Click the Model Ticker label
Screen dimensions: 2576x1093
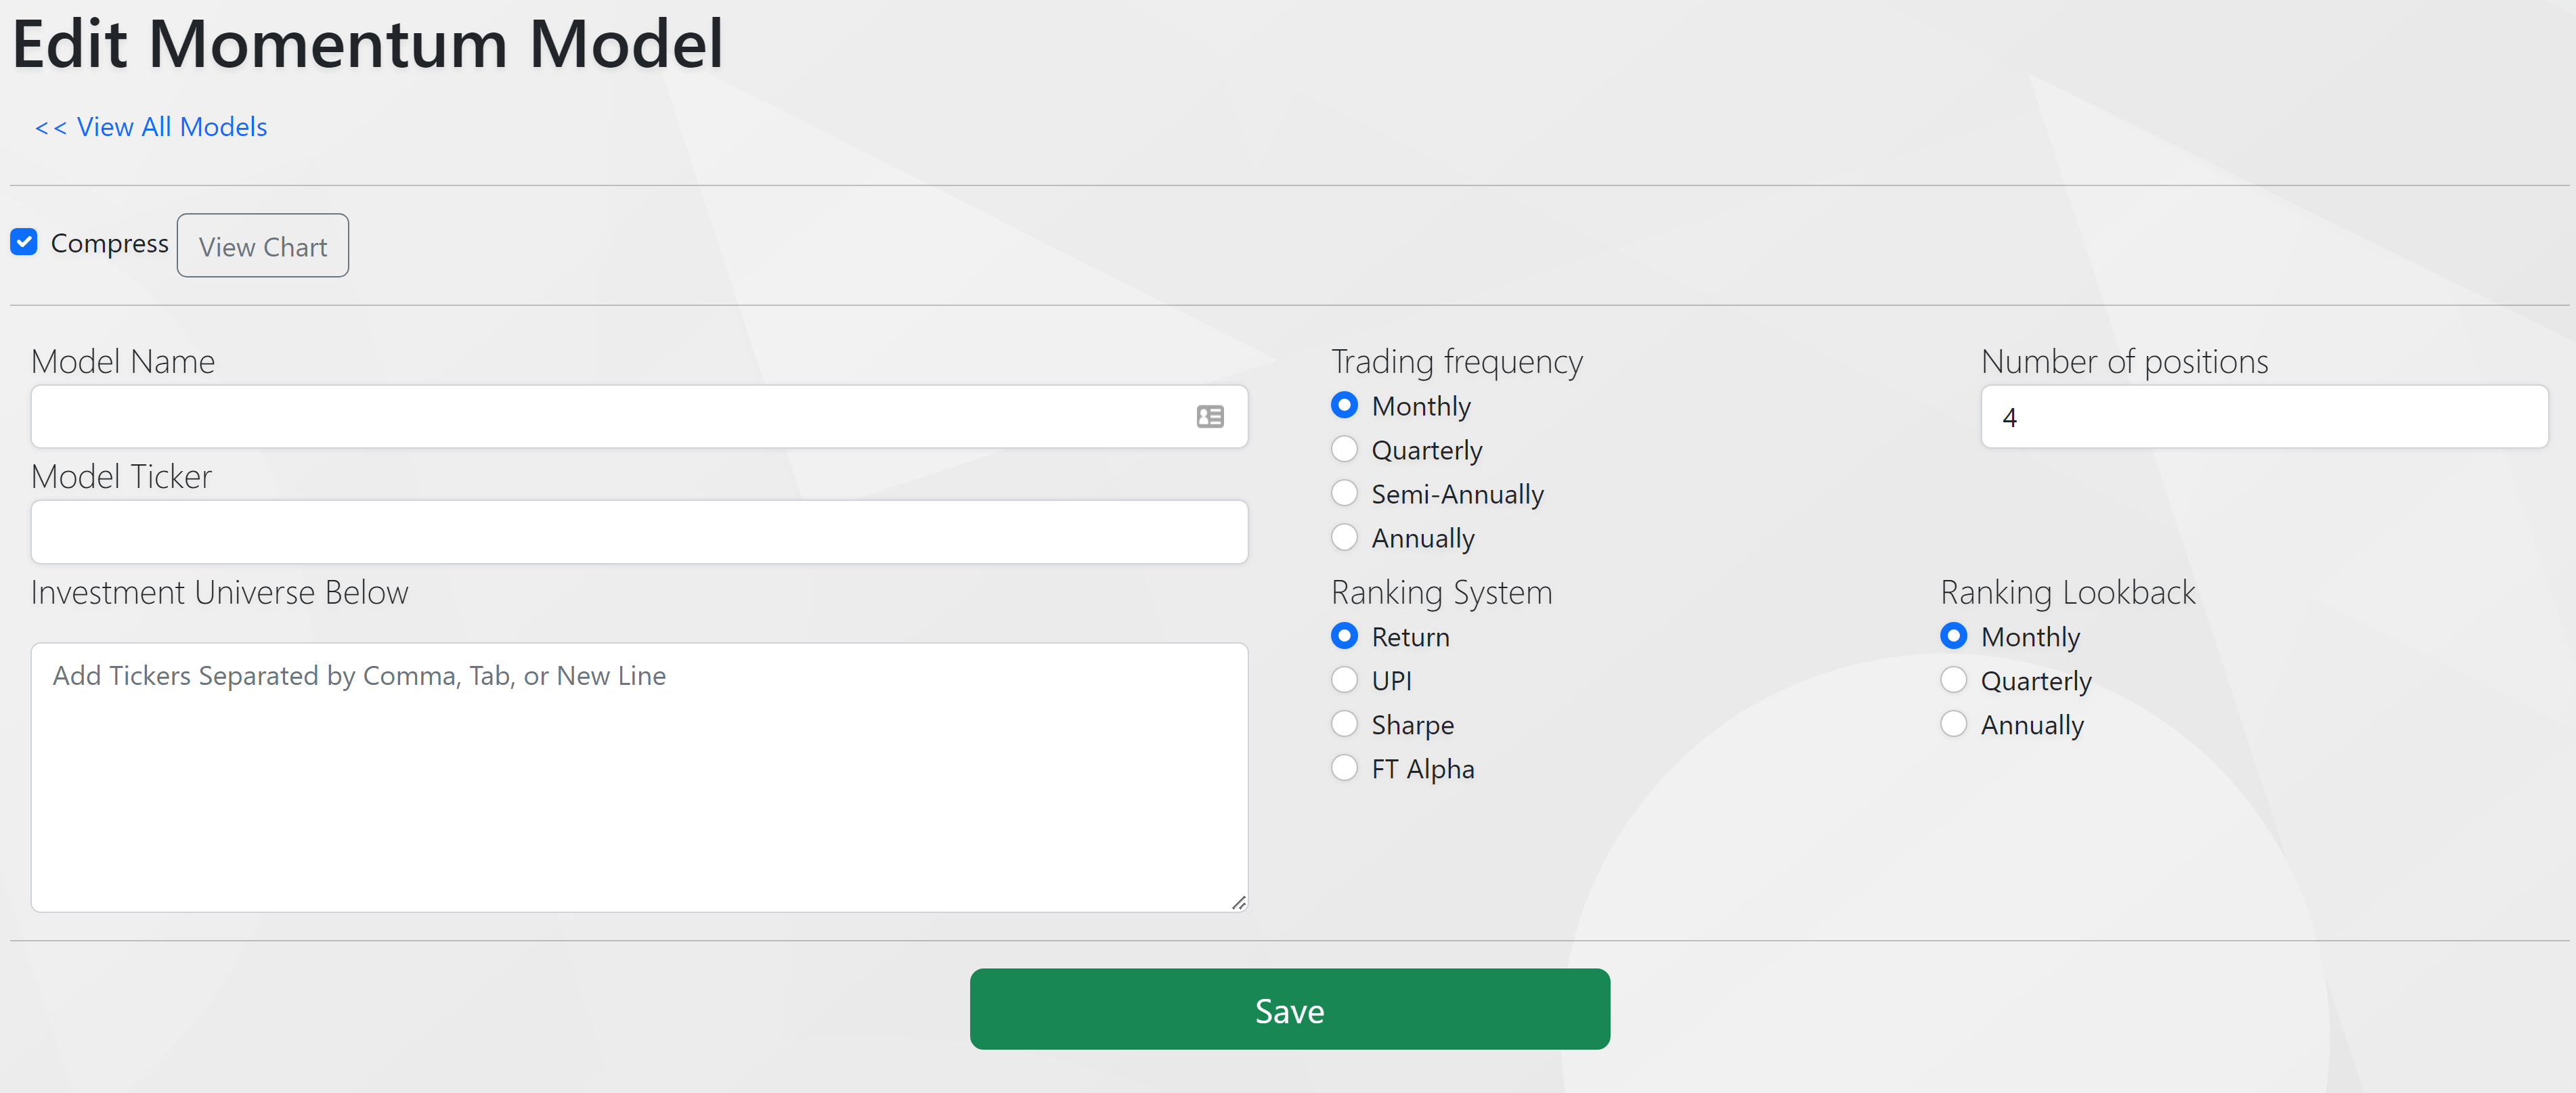coord(121,476)
